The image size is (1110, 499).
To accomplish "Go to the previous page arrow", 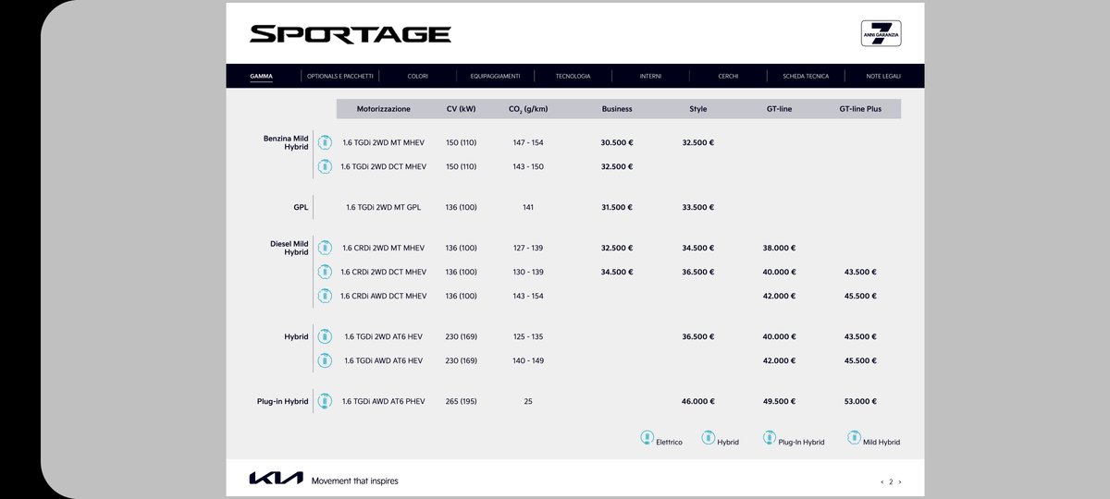I will (x=882, y=481).
